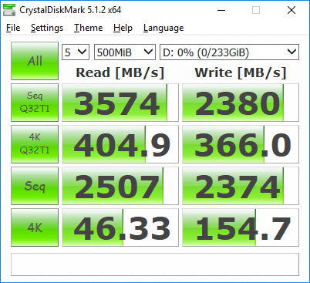Minimize the CrystalDiskMark window
The image size is (310, 283).
tap(221, 10)
